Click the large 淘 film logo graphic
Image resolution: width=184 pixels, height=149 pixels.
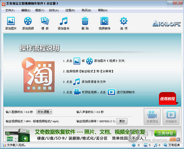[x=38, y=75]
